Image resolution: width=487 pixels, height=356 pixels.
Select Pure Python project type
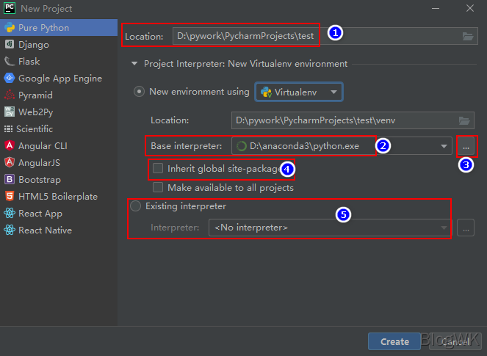click(x=59, y=28)
